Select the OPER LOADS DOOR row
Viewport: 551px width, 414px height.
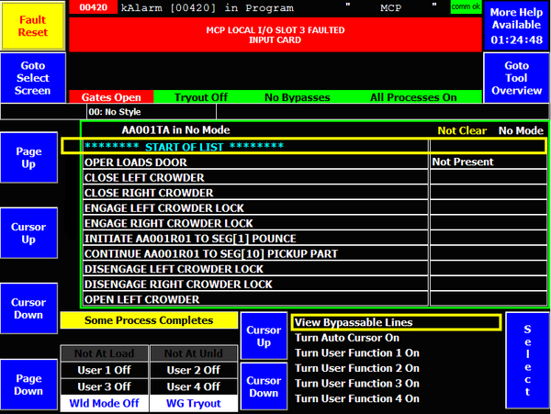click(x=254, y=162)
